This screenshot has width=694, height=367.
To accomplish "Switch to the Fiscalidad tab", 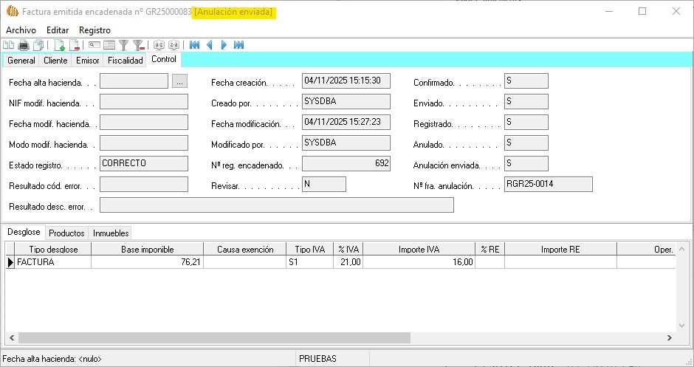I will [125, 61].
